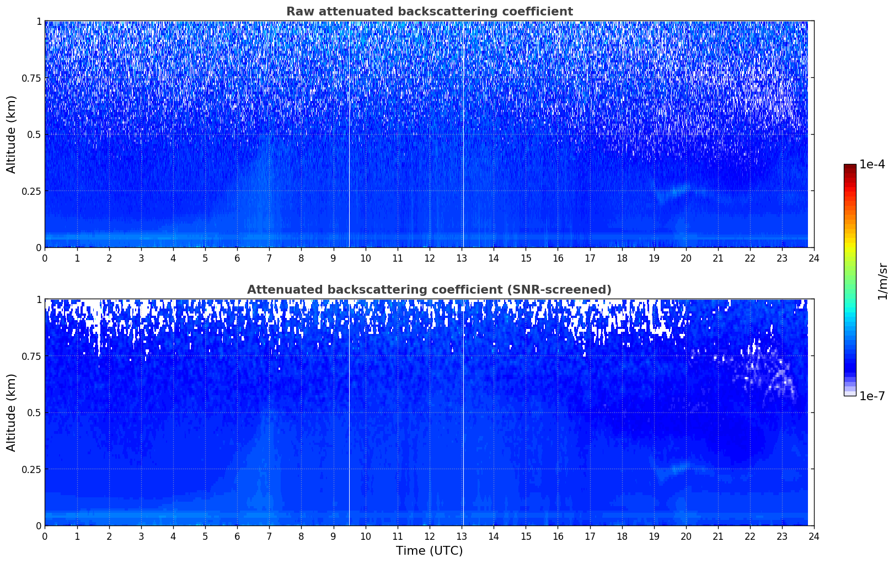Screen dimensions: 894x563
Task: Click the '16' hour tick on the bottom plot
Action: click(x=558, y=536)
